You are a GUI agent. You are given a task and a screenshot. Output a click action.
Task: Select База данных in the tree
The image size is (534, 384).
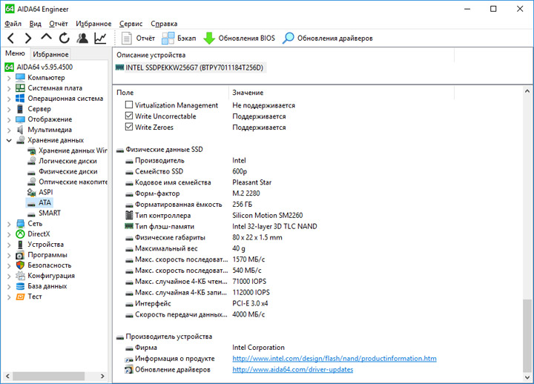click(47, 286)
